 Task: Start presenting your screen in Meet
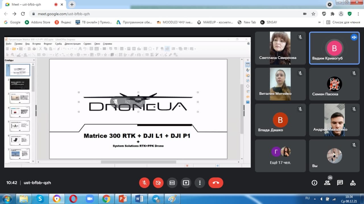186,183
